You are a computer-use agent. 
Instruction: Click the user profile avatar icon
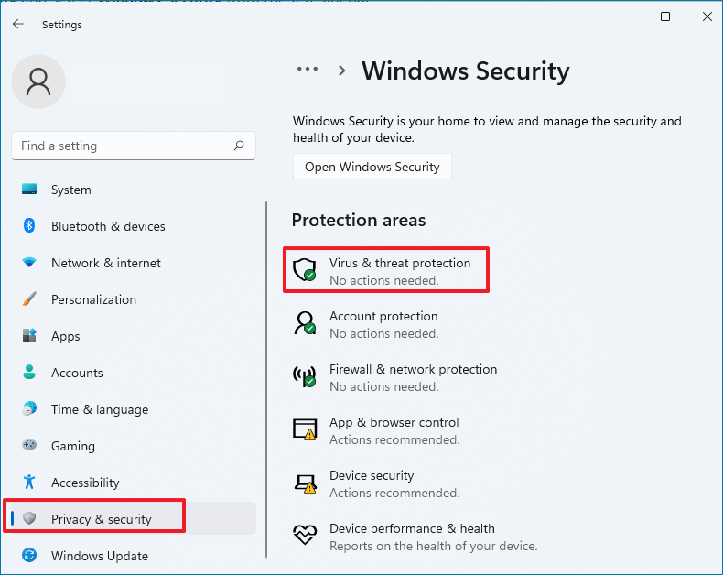point(38,81)
